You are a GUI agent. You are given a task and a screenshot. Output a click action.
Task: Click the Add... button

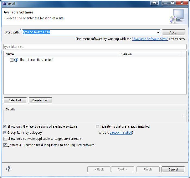tap(173, 32)
